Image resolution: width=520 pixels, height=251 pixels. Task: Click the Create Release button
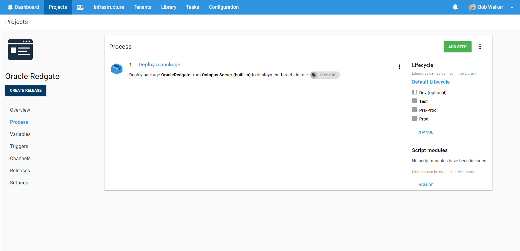point(26,90)
